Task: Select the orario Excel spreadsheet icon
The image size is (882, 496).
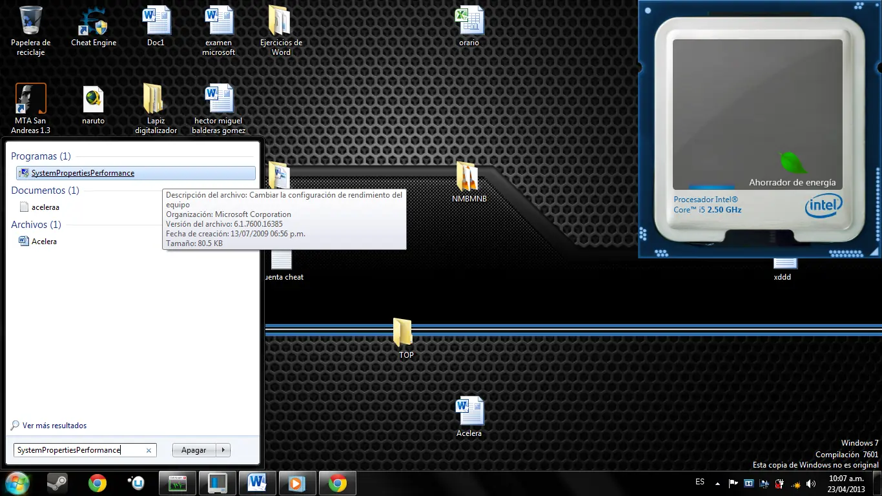Action: 469,26
